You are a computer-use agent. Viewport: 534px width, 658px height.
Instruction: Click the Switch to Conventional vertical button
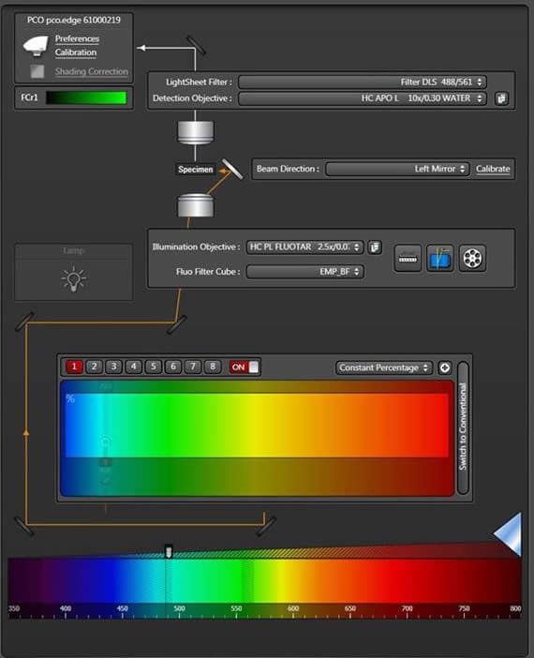tap(463, 427)
